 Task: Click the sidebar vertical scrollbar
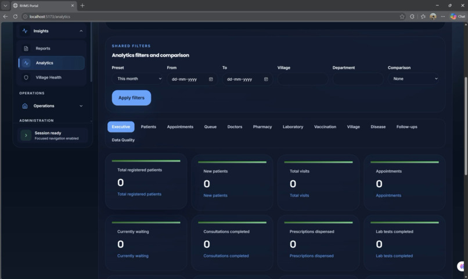tap(91, 52)
